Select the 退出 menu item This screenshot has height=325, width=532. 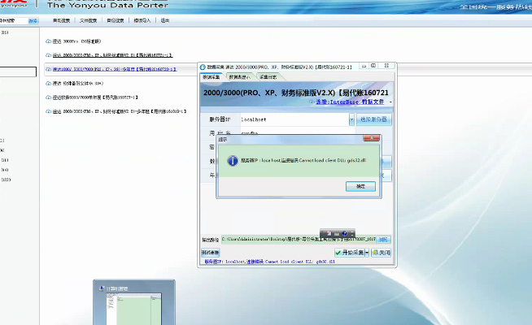(165, 19)
